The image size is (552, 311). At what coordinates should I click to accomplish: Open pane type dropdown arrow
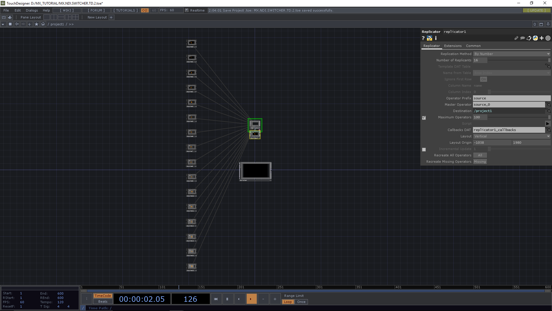[3, 24]
